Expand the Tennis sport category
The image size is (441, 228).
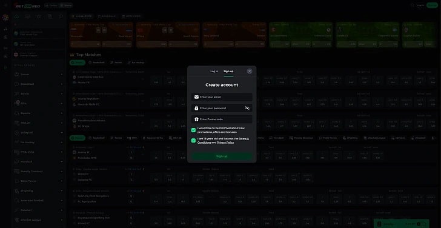click(x=62, y=94)
